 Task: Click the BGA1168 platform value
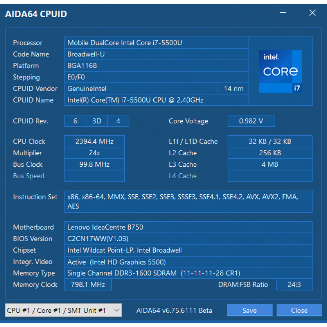click(x=157, y=66)
